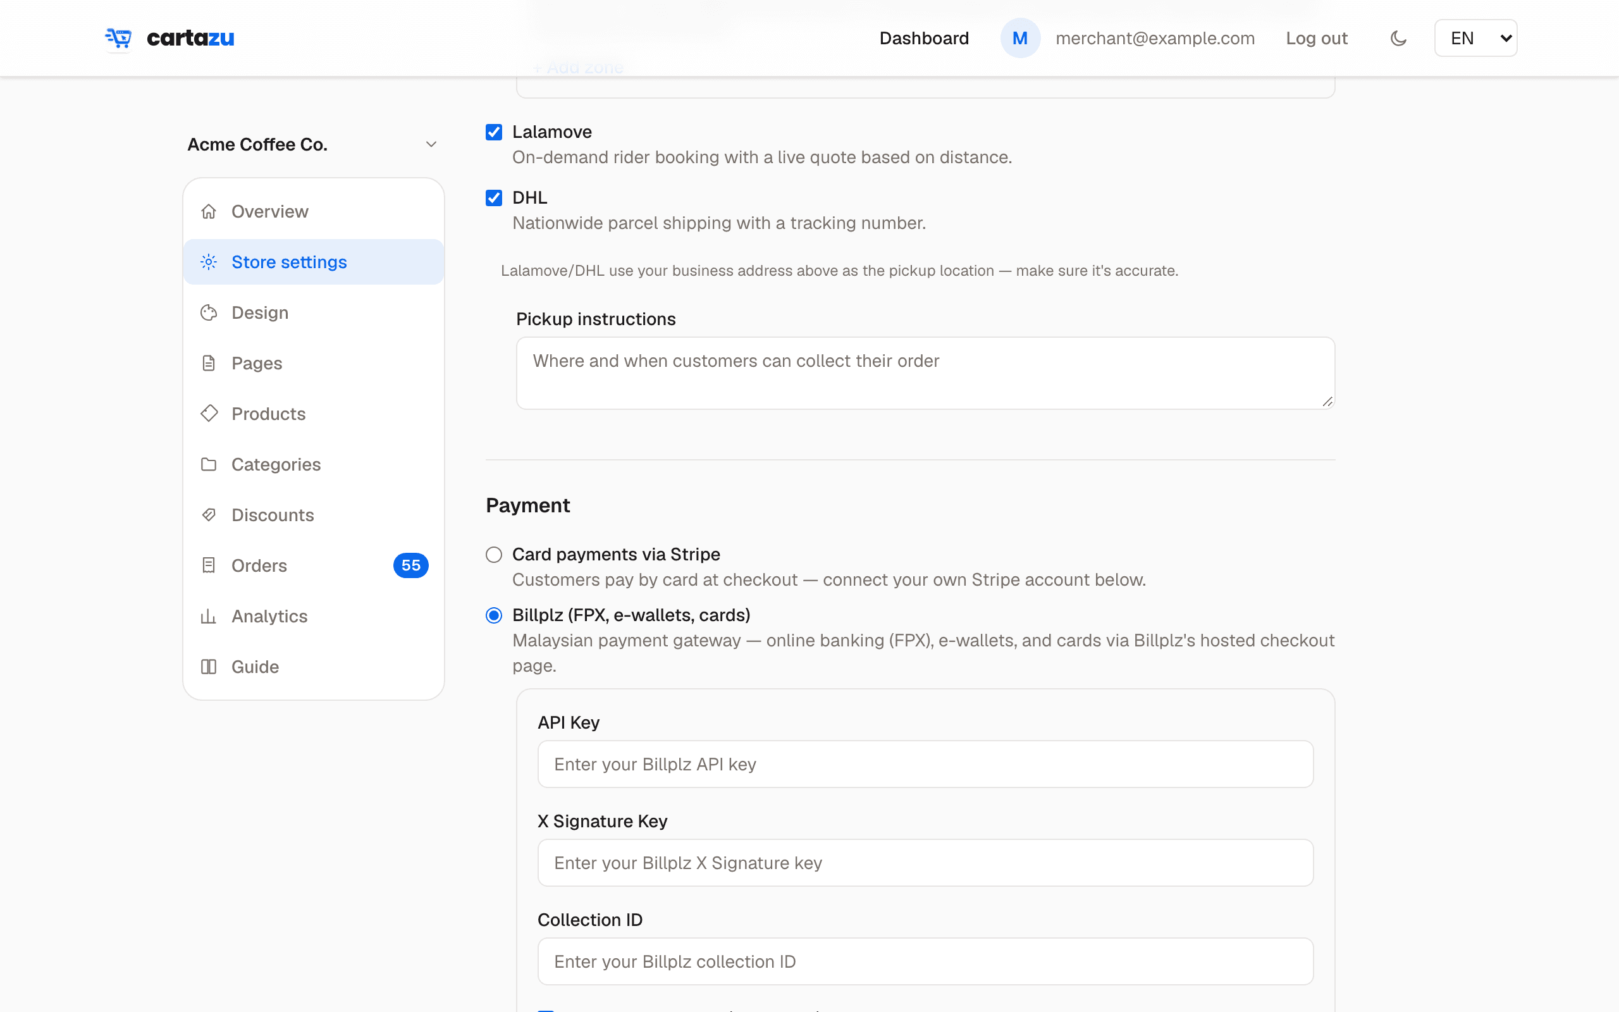
Task: Click the Store settings gear icon
Action: [x=209, y=262]
